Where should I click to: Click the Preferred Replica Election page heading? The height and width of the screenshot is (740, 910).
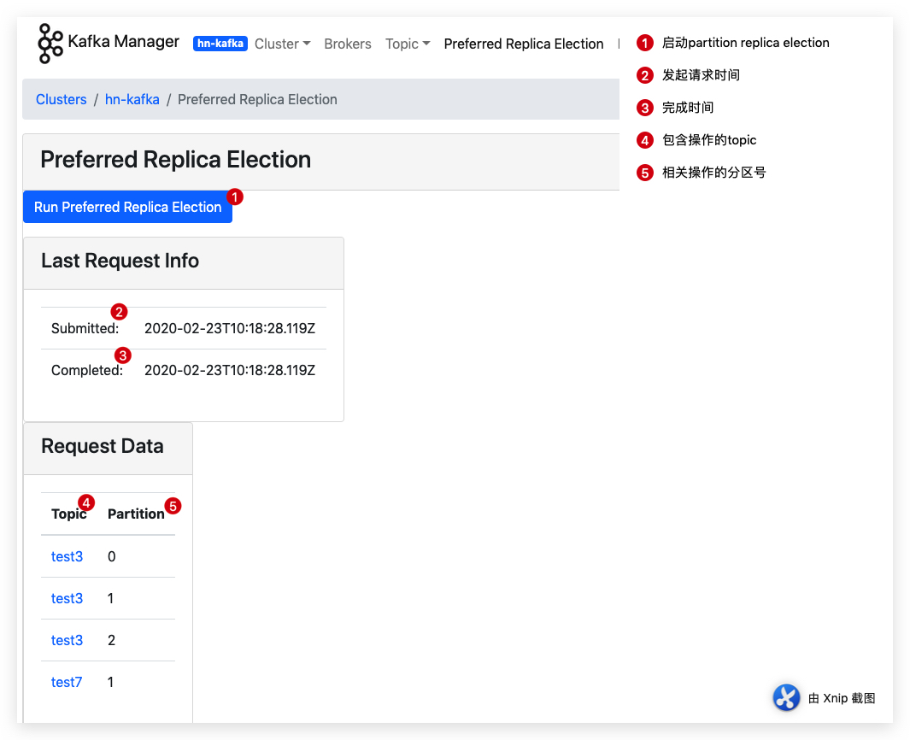point(175,160)
